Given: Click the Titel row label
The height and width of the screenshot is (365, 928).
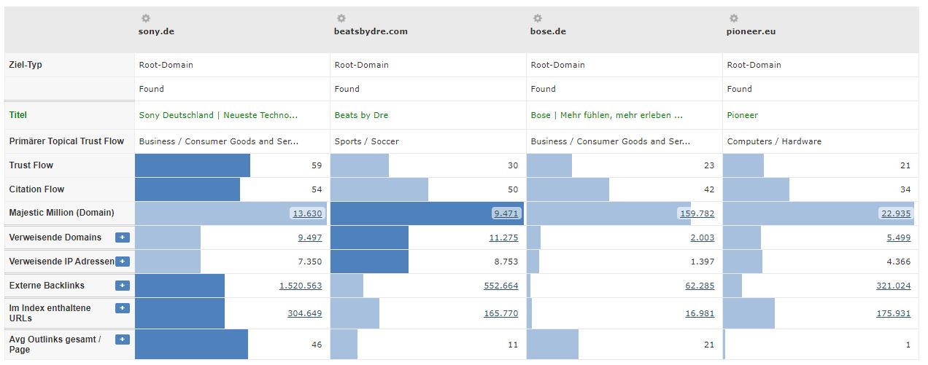Looking at the screenshot, I should point(18,115).
